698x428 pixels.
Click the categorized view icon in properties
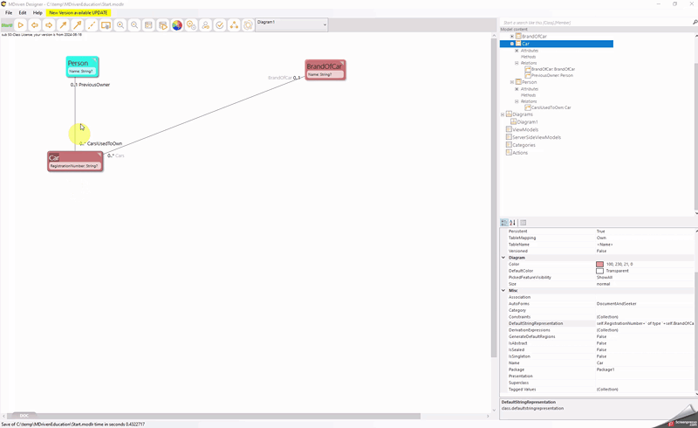coord(504,223)
